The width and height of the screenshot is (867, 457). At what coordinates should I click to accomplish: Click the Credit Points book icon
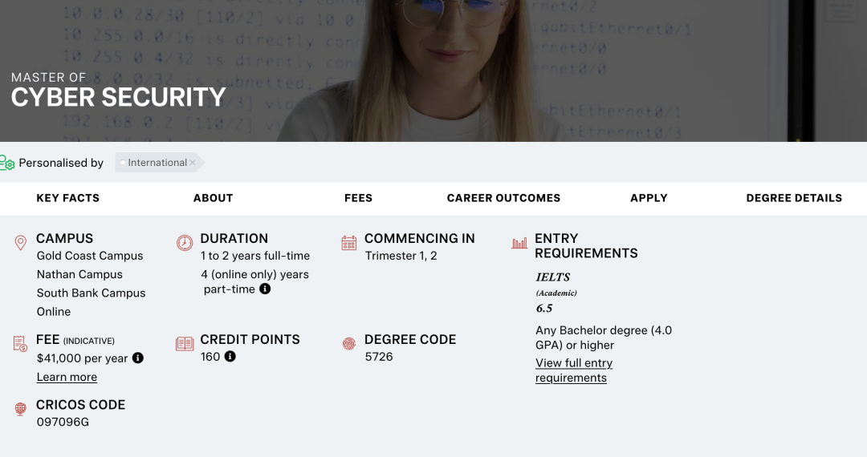[185, 343]
